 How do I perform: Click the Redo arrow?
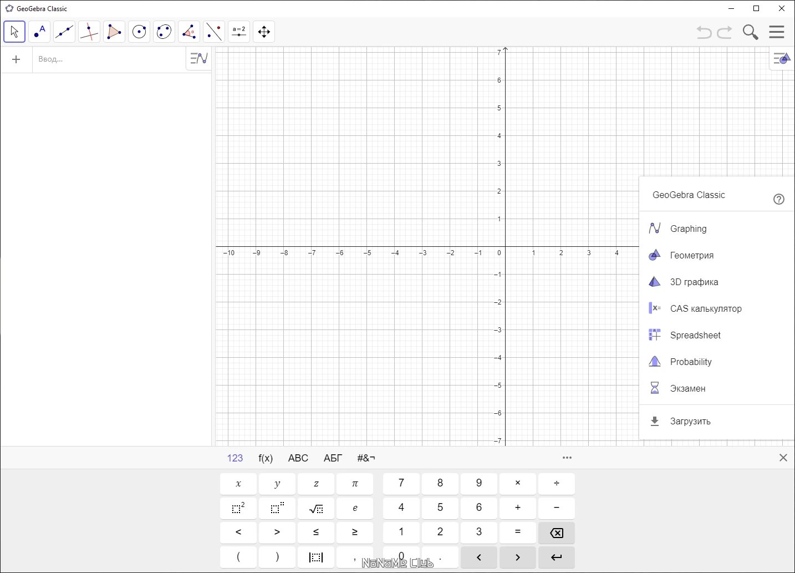point(725,32)
